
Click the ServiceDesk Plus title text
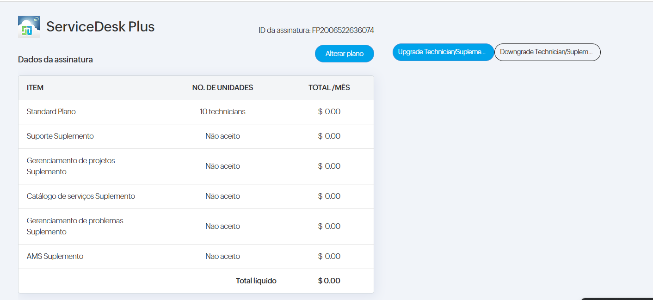click(x=100, y=27)
